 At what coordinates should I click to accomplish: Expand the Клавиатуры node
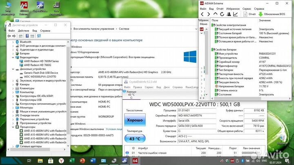point(13,88)
